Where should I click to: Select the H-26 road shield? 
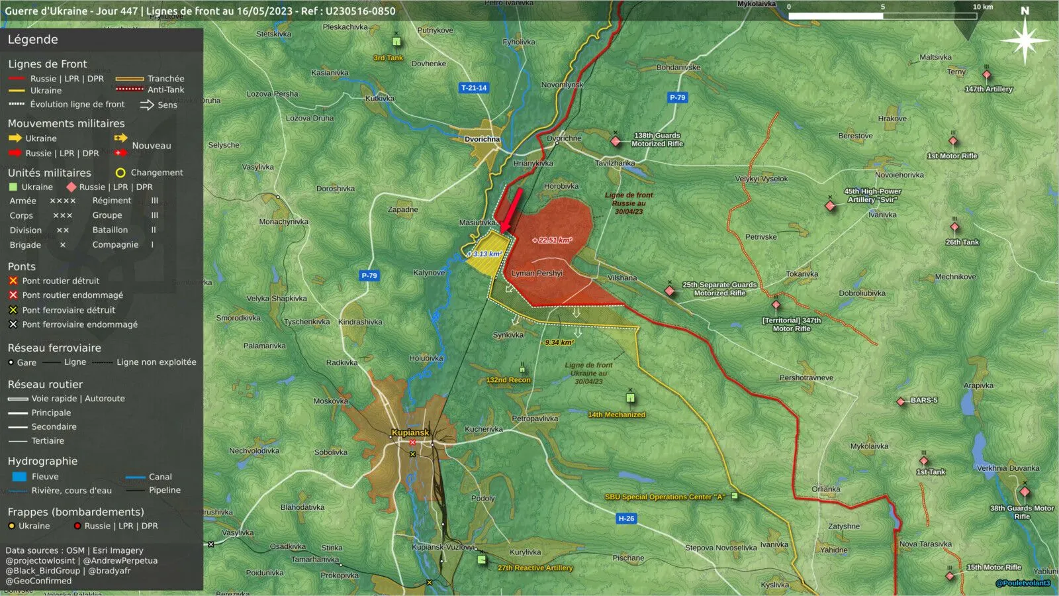pos(626,519)
